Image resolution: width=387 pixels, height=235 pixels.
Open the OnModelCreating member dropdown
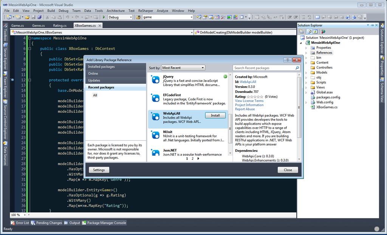pyautogui.click(x=245, y=32)
